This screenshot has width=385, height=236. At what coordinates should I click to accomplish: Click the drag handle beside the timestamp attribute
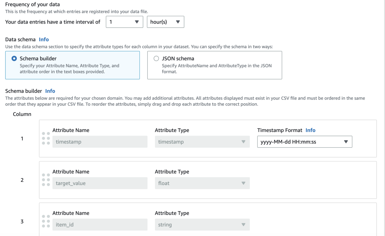(x=46, y=138)
